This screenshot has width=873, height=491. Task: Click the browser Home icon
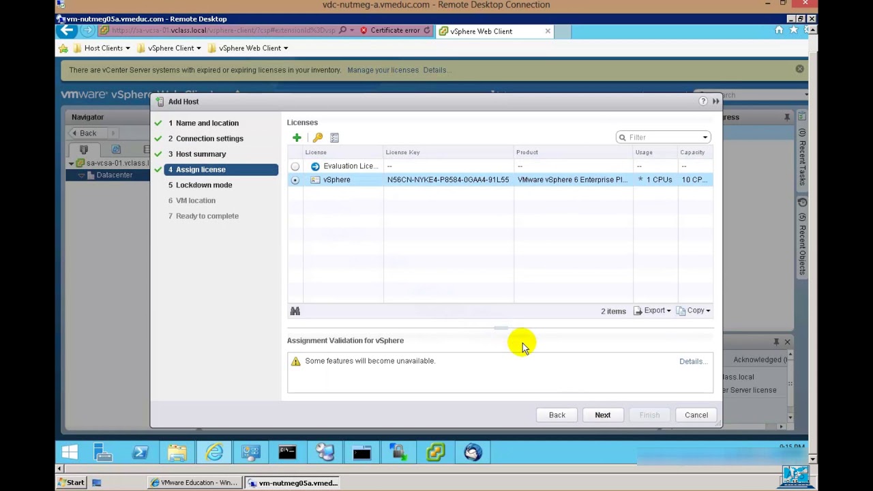point(779,30)
